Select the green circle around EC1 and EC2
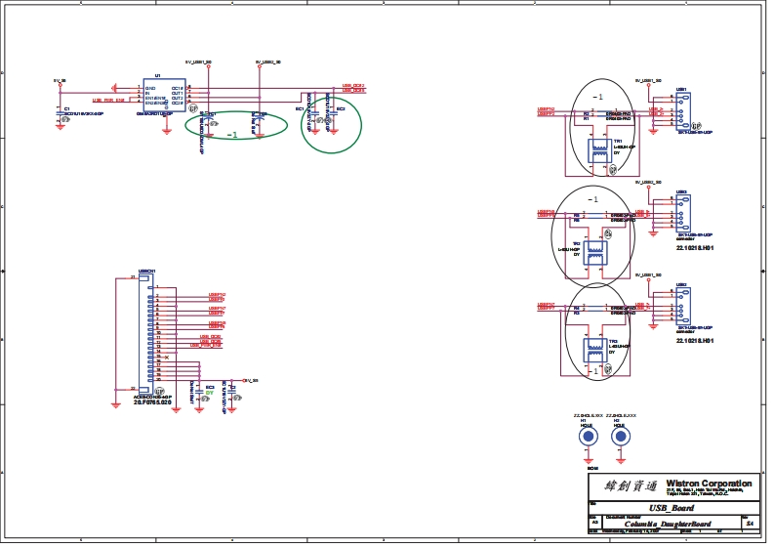The width and height of the screenshot is (774, 548). point(331,125)
